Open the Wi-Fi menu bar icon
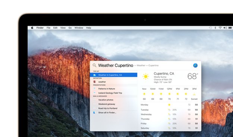 220,28
